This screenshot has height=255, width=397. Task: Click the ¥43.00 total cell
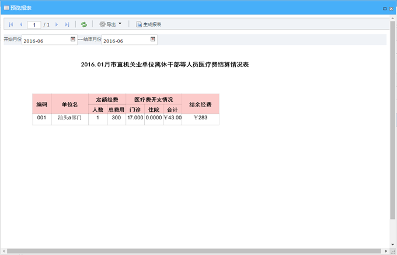coord(172,119)
